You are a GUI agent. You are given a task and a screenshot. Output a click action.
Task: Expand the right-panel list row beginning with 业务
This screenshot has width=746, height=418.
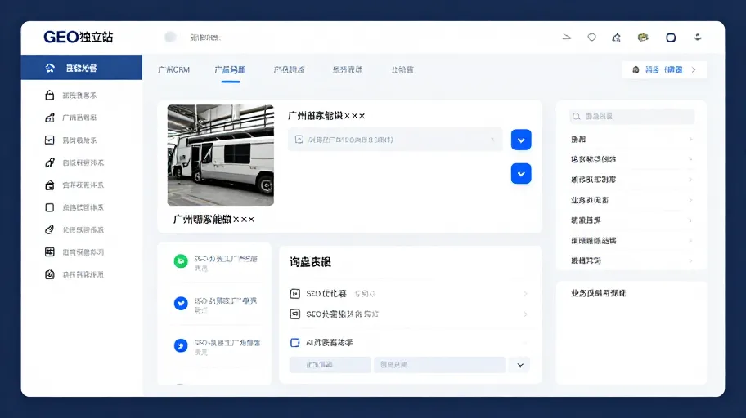tap(631, 200)
